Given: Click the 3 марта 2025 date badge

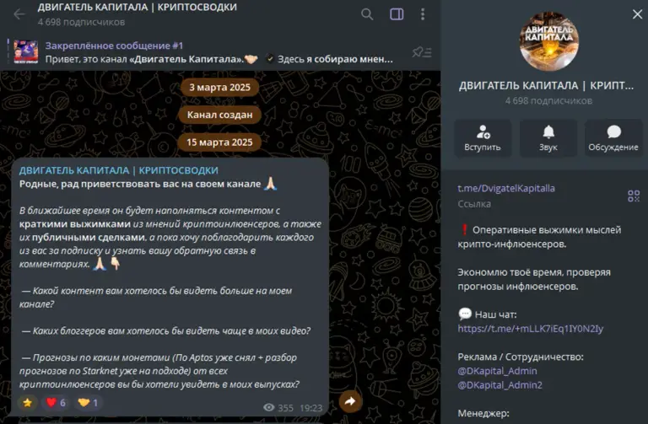Looking at the screenshot, I should coord(220,87).
